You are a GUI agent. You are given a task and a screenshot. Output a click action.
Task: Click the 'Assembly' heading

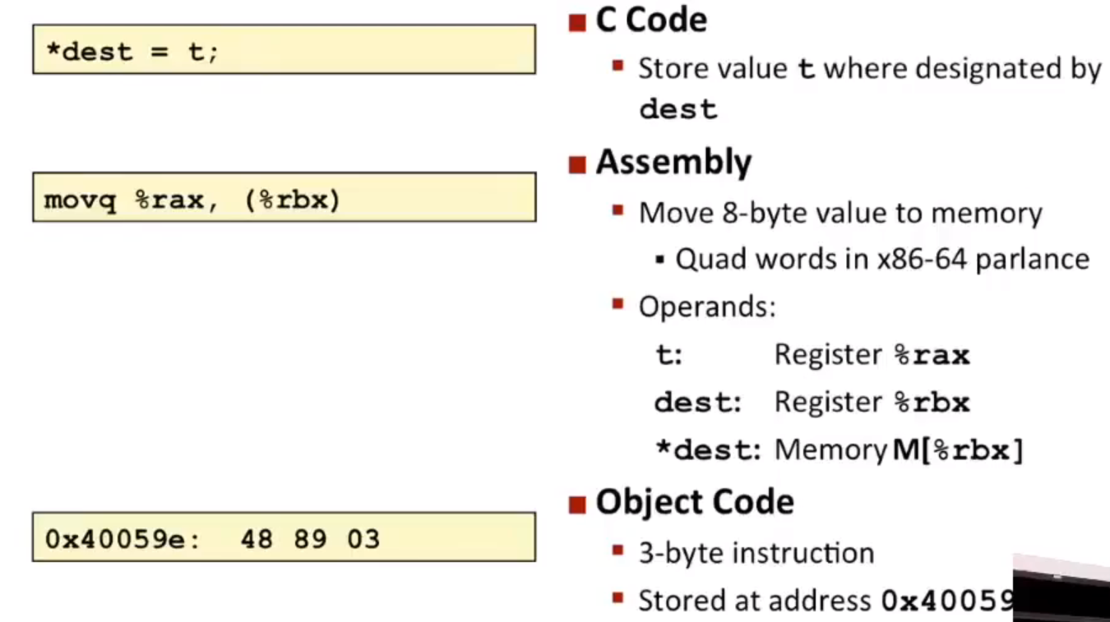tap(673, 163)
